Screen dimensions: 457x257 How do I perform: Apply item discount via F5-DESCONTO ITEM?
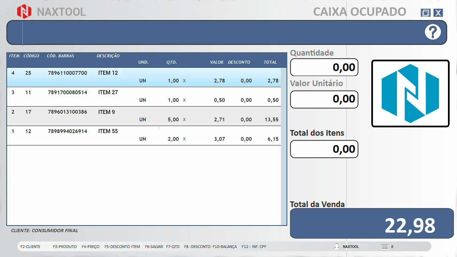point(122,247)
